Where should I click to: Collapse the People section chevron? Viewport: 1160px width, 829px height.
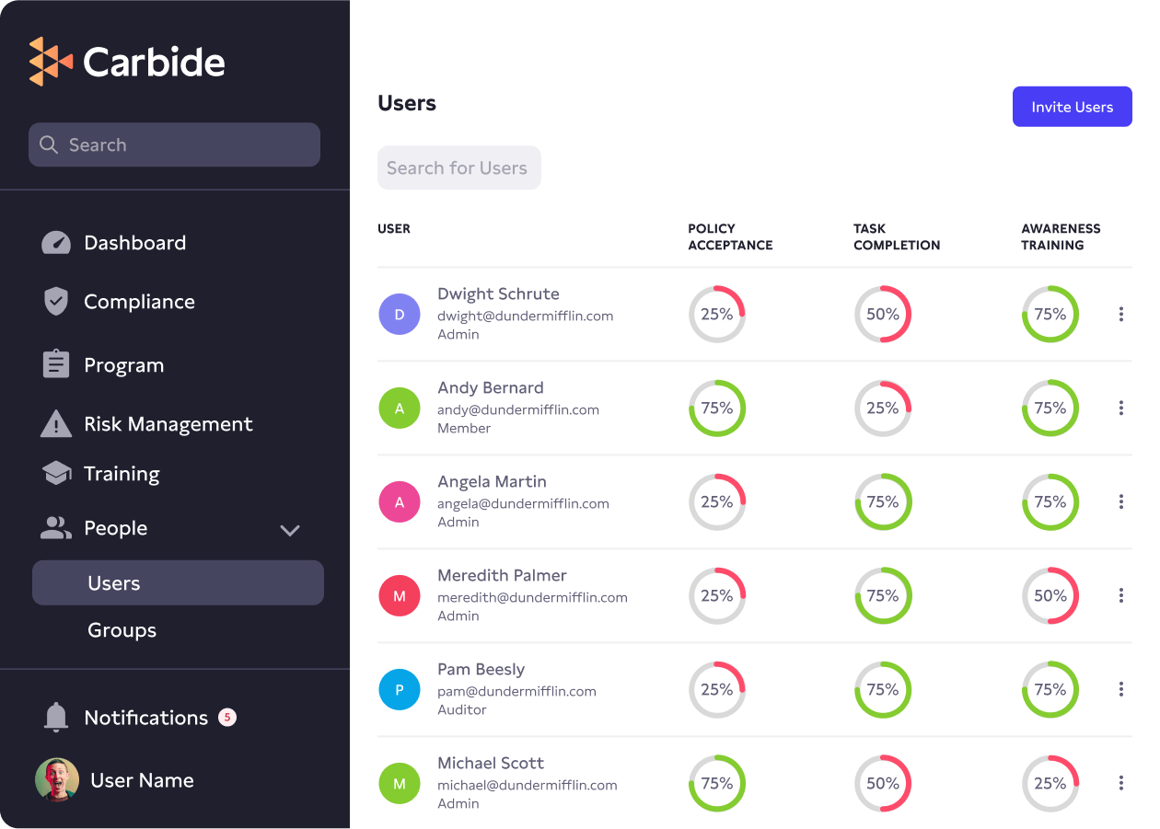[x=290, y=530]
